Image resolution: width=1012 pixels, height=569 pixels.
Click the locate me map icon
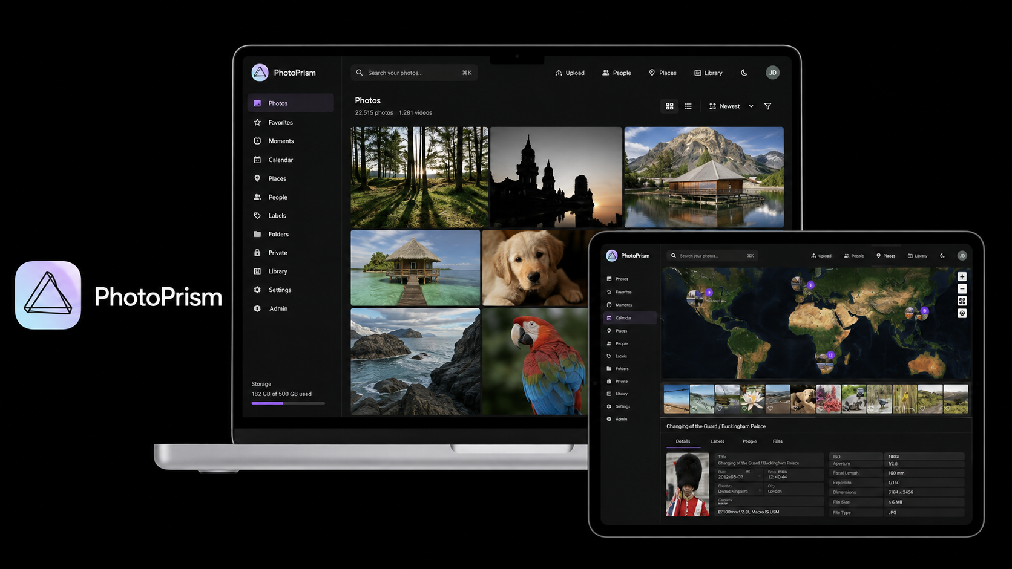962,313
